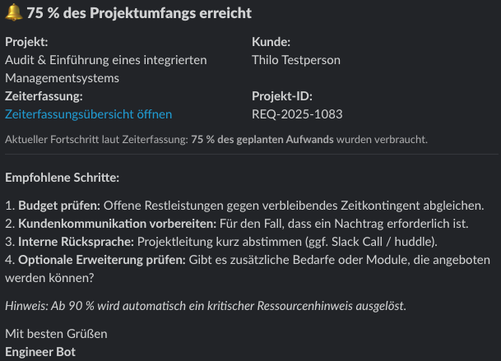This screenshot has width=501, height=361.
Task: Click the horizontal divider line below progress text
Action: point(252,155)
